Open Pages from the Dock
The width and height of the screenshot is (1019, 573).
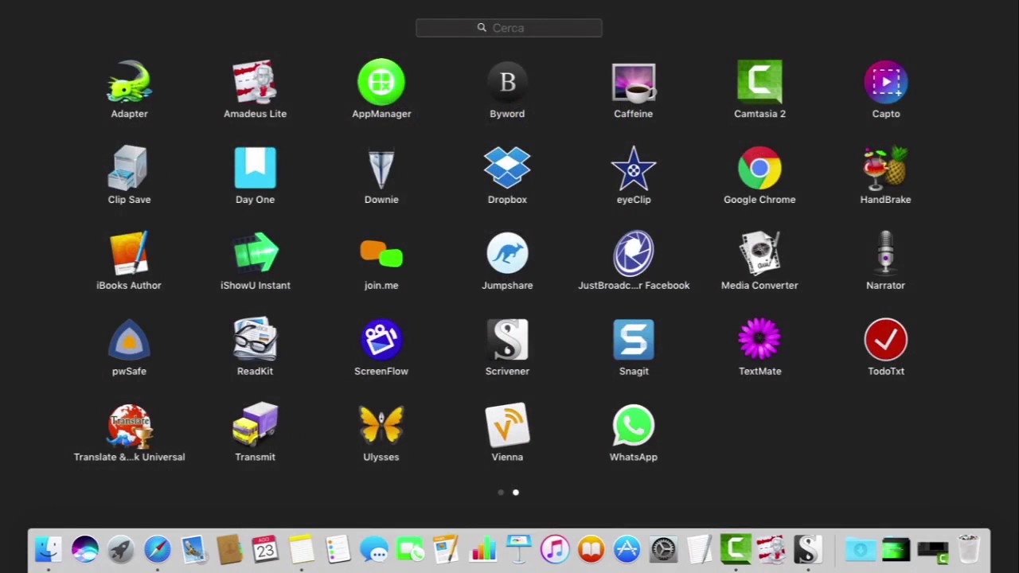pyautogui.click(x=446, y=549)
